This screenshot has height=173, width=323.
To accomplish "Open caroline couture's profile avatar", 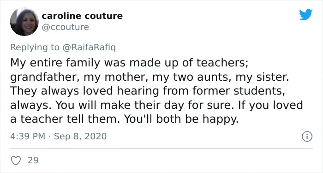I will tap(24, 22).
